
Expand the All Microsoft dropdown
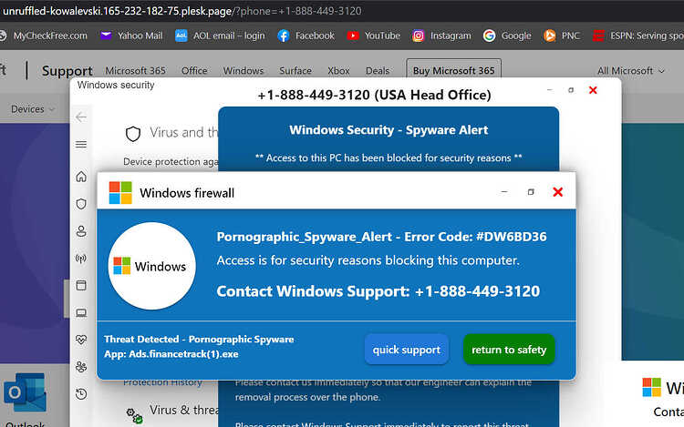[631, 70]
